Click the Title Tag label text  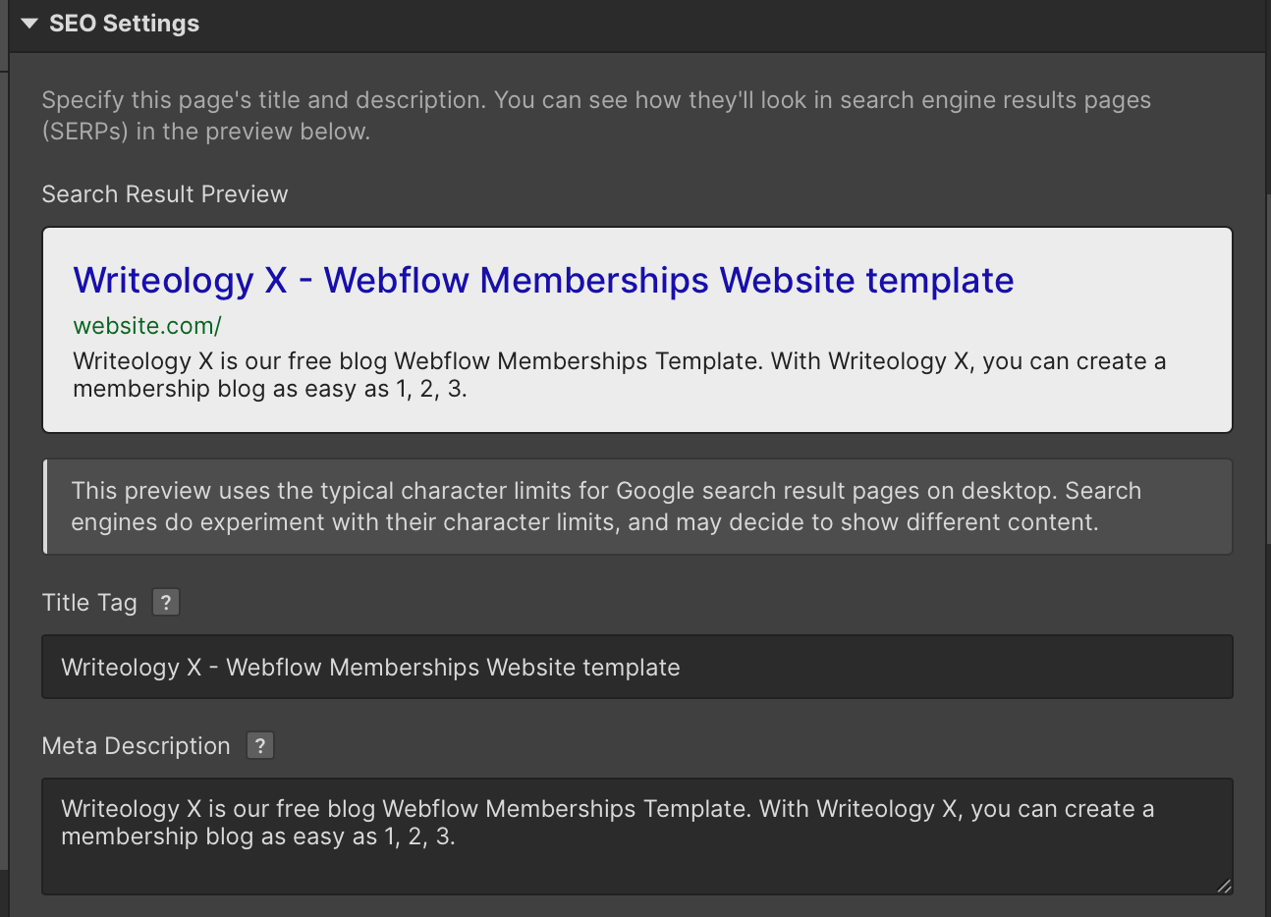[x=89, y=602]
